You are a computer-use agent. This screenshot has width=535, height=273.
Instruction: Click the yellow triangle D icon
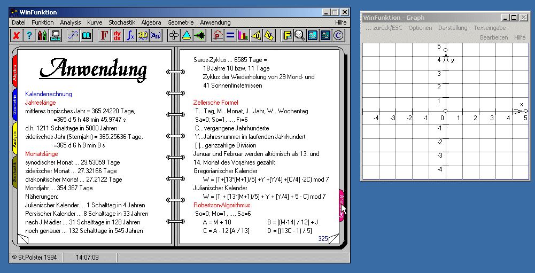(x=256, y=35)
